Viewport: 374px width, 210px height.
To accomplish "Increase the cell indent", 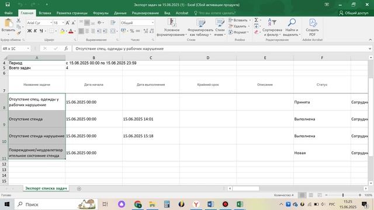I will click(x=105, y=31).
